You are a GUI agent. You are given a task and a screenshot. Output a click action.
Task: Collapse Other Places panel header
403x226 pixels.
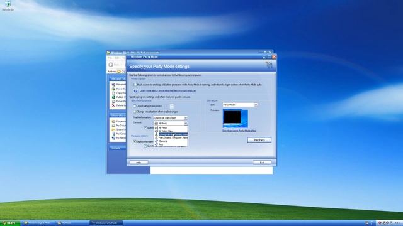pyautogui.click(x=118, y=116)
